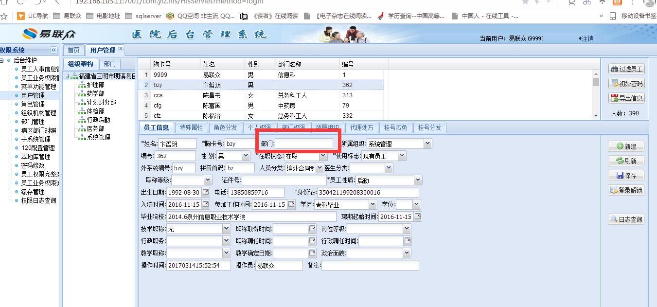Open 代理处方 tab
The width and height of the screenshot is (657, 307).
[362, 127]
